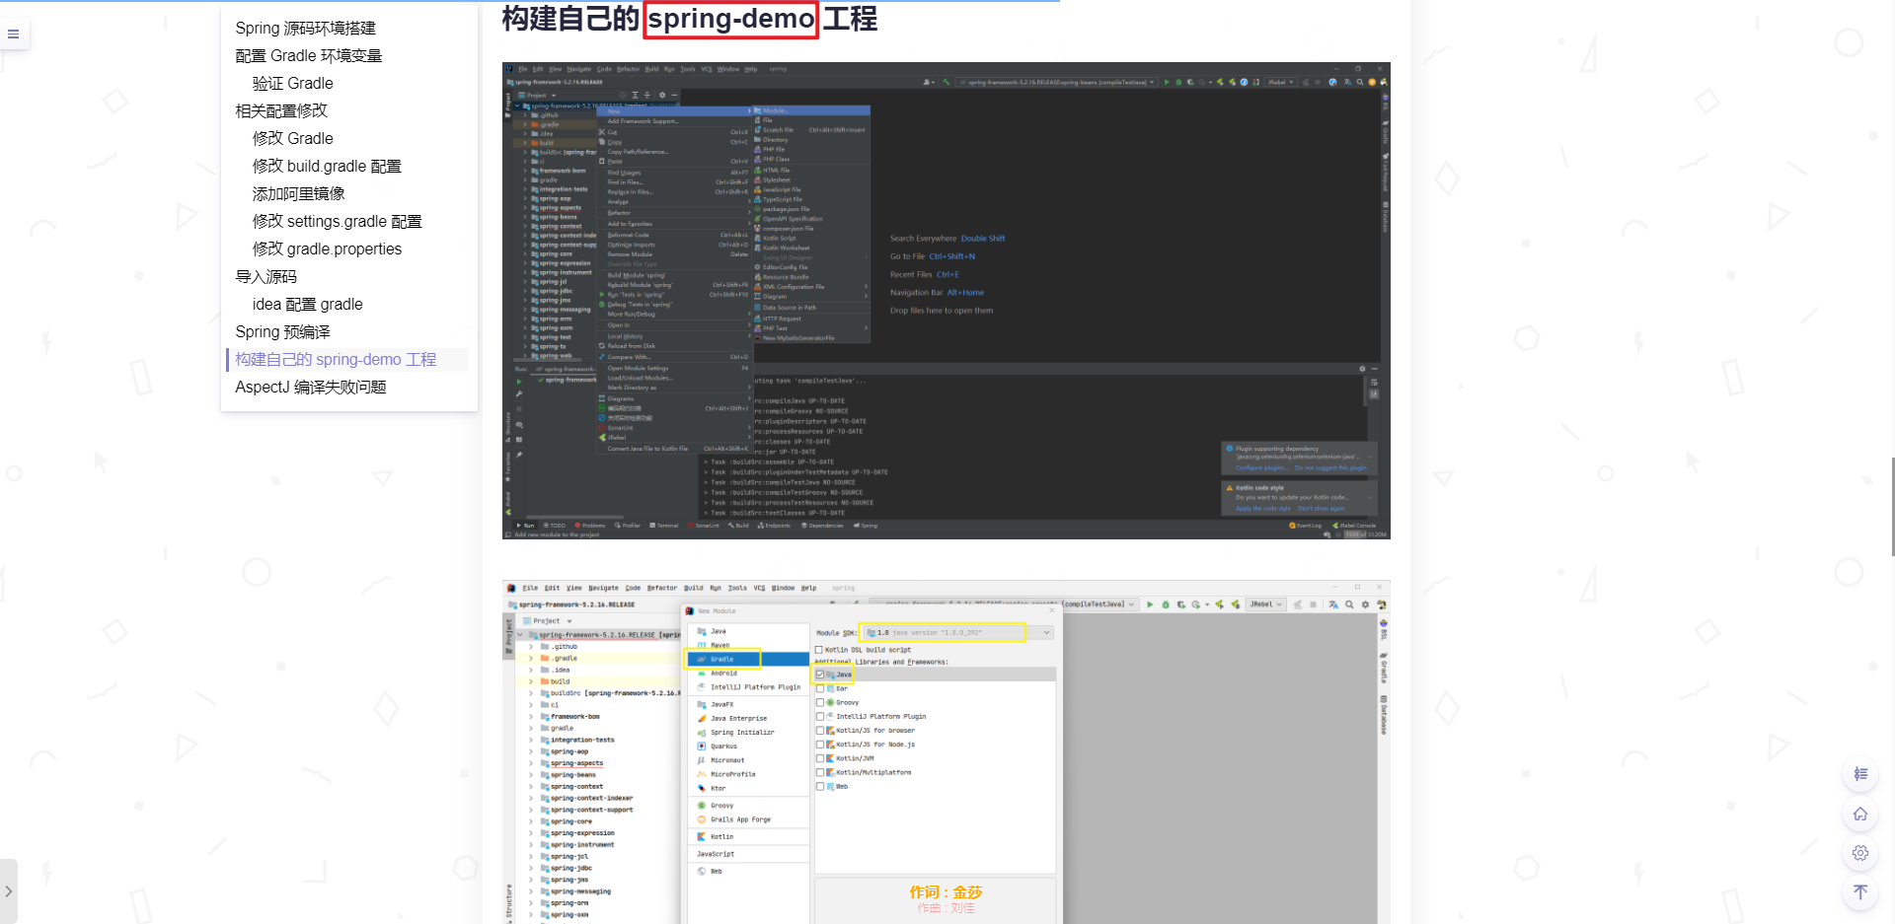Jump back to top of page
This screenshot has height=924, width=1895.
coord(1860,892)
